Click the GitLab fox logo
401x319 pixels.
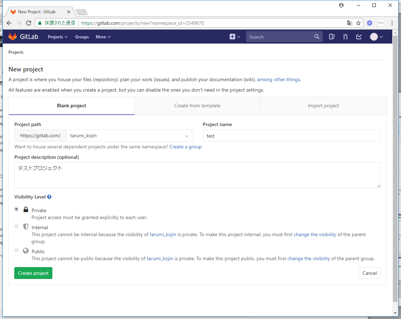13,37
